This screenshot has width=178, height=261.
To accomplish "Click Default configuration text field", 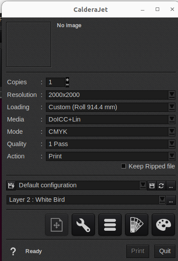I will pyautogui.click(x=78, y=186).
